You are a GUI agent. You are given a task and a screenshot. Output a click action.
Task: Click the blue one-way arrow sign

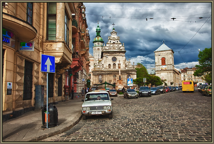pyautogui.click(x=48, y=63)
